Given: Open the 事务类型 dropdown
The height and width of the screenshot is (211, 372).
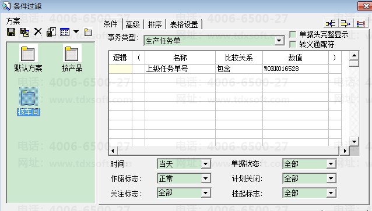Looking at the screenshot, I should [279, 41].
